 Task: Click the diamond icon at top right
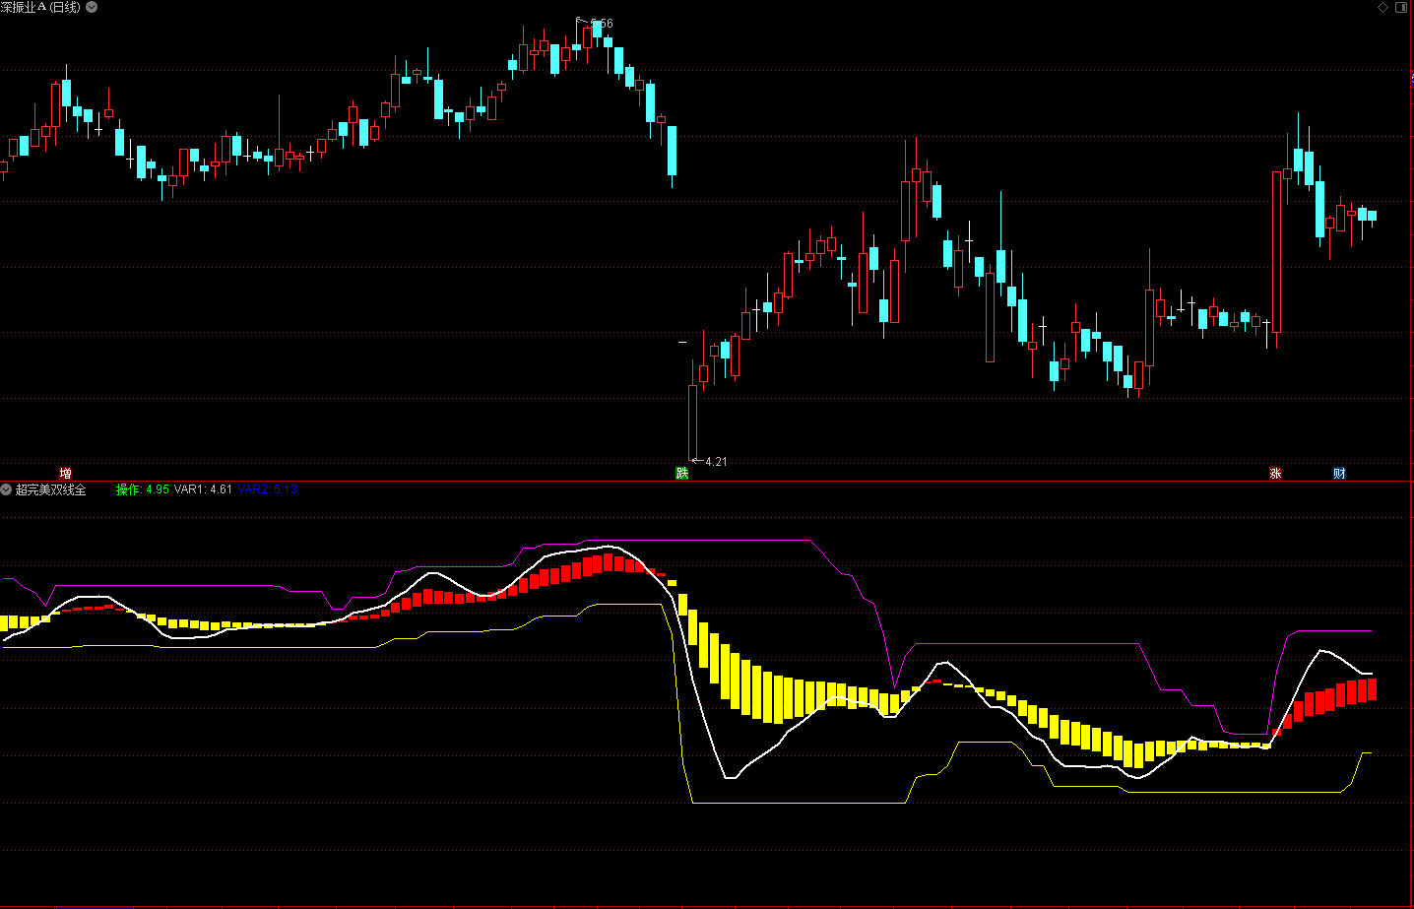coord(1382,7)
